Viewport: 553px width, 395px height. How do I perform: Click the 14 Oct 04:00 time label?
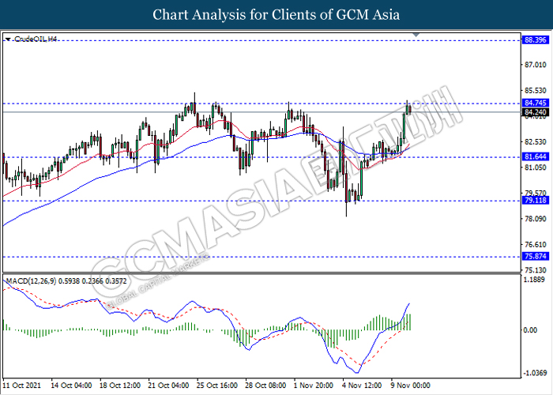coord(71,386)
